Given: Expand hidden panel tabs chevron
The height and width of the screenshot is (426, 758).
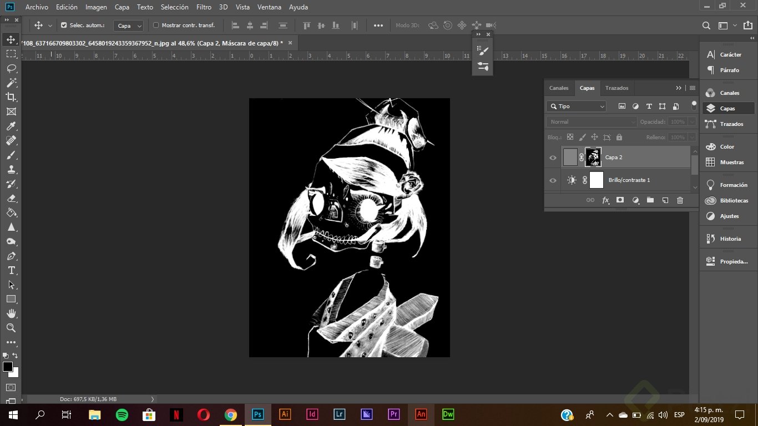Looking at the screenshot, I should click(679, 88).
